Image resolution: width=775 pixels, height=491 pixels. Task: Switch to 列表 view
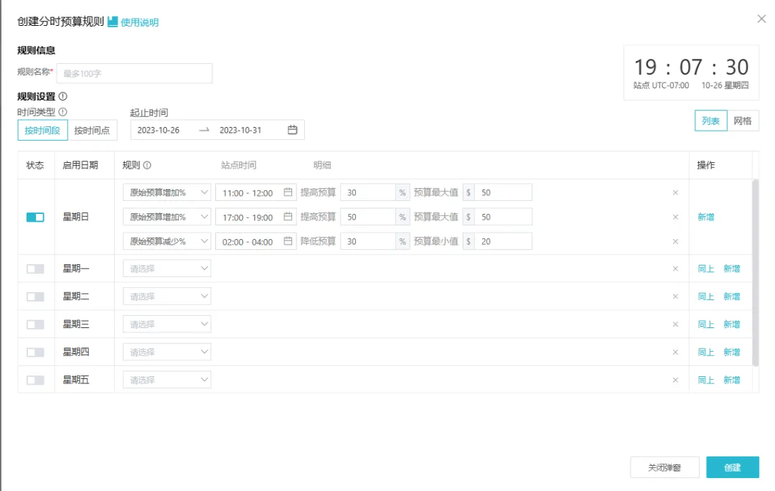tap(710, 121)
